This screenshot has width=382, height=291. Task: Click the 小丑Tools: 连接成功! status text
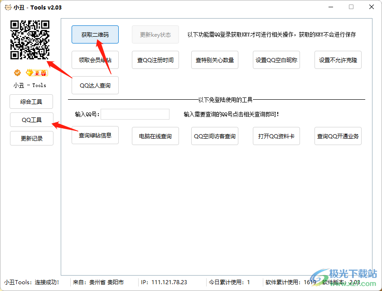32,282
